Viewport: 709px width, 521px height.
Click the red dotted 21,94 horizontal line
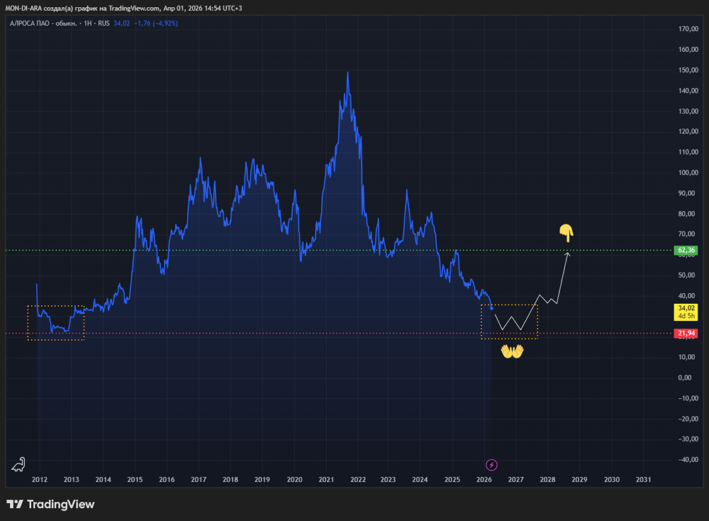pos(339,334)
